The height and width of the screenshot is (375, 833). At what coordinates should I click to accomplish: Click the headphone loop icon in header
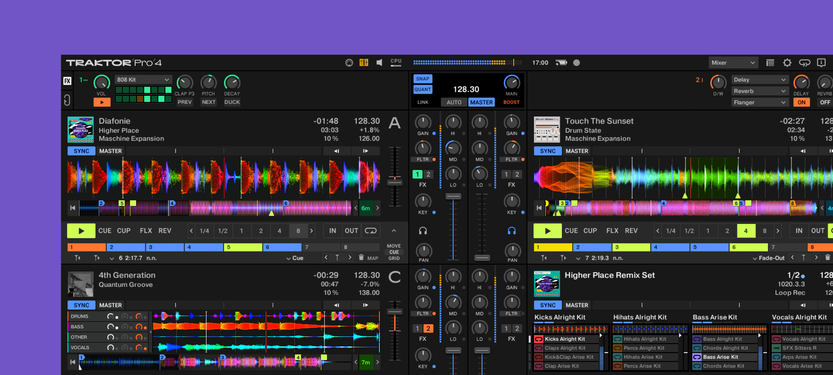click(805, 63)
